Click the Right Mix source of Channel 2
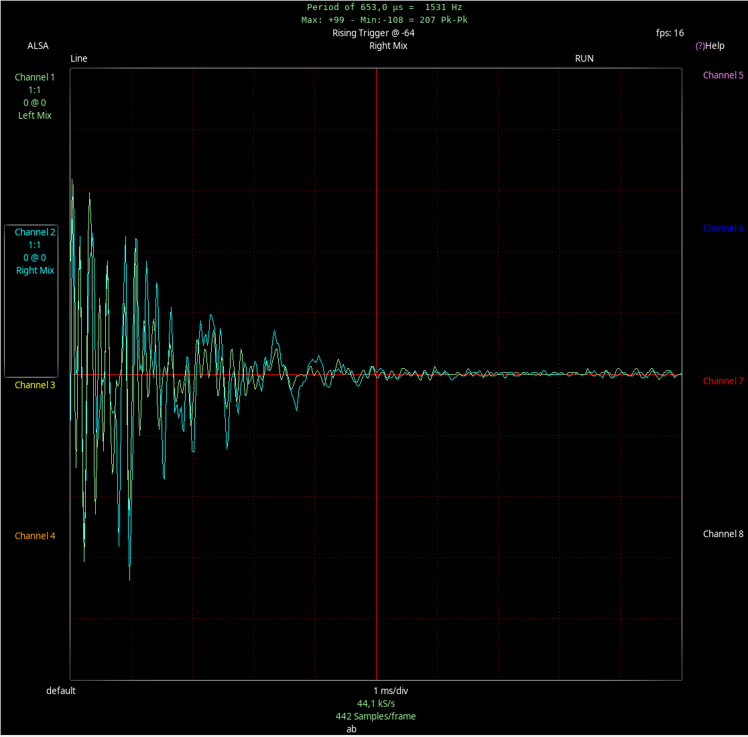The height and width of the screenshot is (737, 748). [35, 270]
